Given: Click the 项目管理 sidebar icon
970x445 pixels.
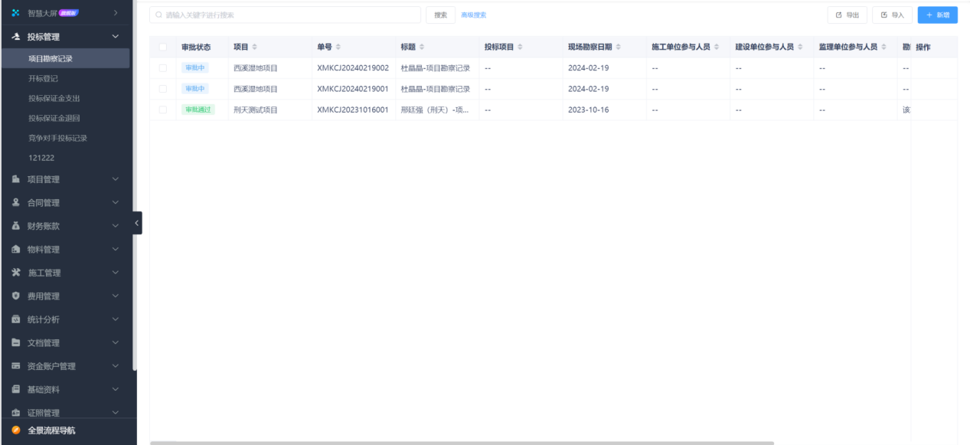Looking at the screenshot, I should coord(15,179).
